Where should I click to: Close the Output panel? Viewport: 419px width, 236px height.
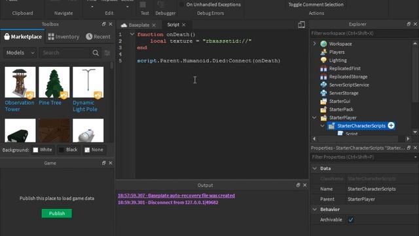click(x=304, y=185)
